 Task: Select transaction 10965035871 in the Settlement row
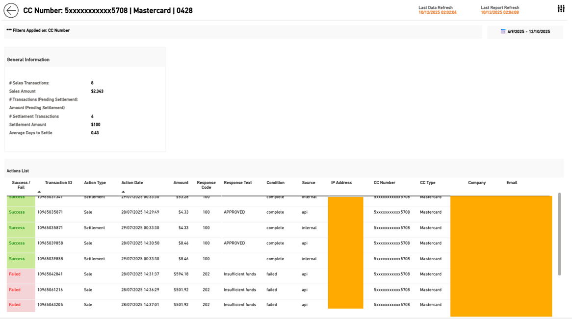50,228
